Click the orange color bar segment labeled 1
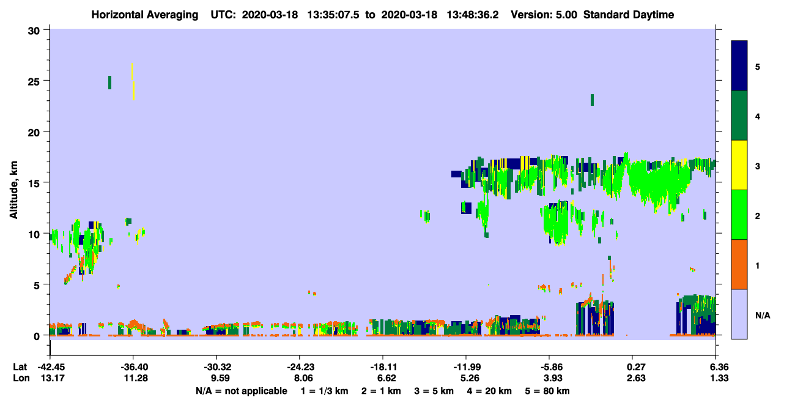The height and width of the screenshot is (408, 795). coord(739,264)
